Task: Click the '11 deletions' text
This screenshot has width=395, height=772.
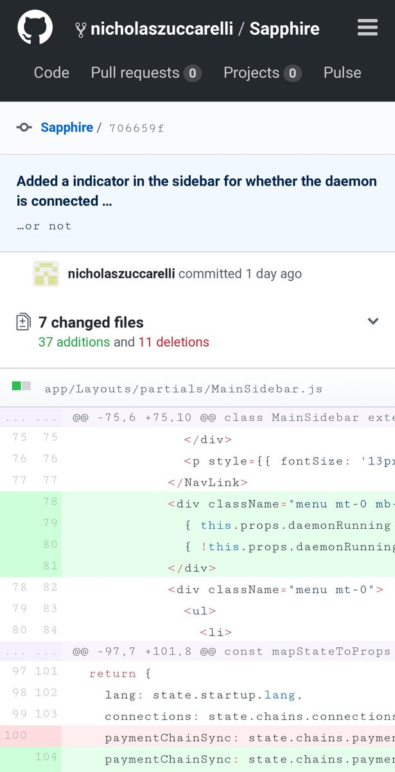Action: tap(173, 342)
